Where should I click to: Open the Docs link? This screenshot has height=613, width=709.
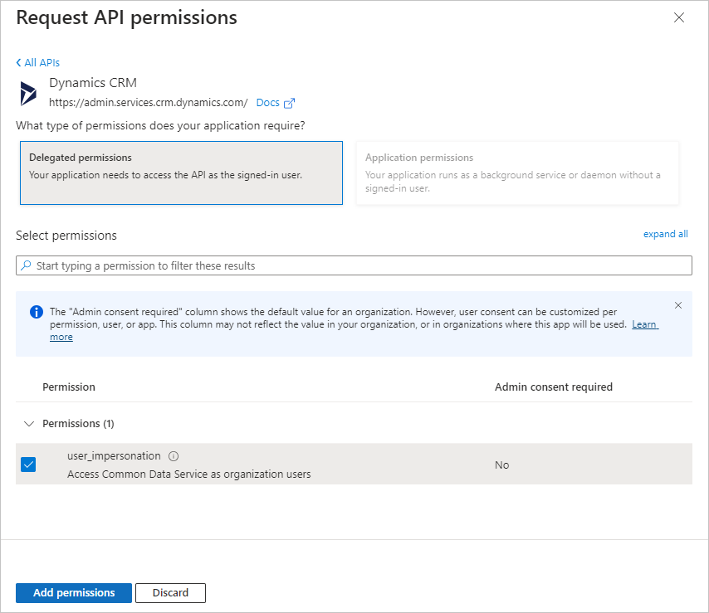click(267, 103)
